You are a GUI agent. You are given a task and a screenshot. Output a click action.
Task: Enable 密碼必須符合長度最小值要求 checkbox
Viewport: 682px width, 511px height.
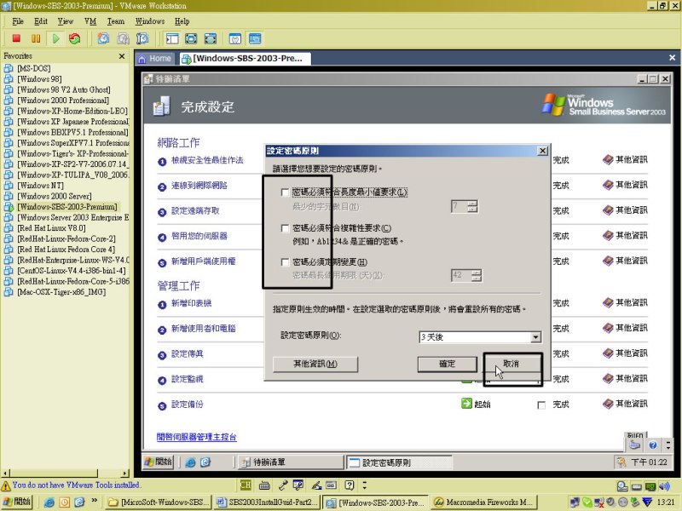pos(285,192)
